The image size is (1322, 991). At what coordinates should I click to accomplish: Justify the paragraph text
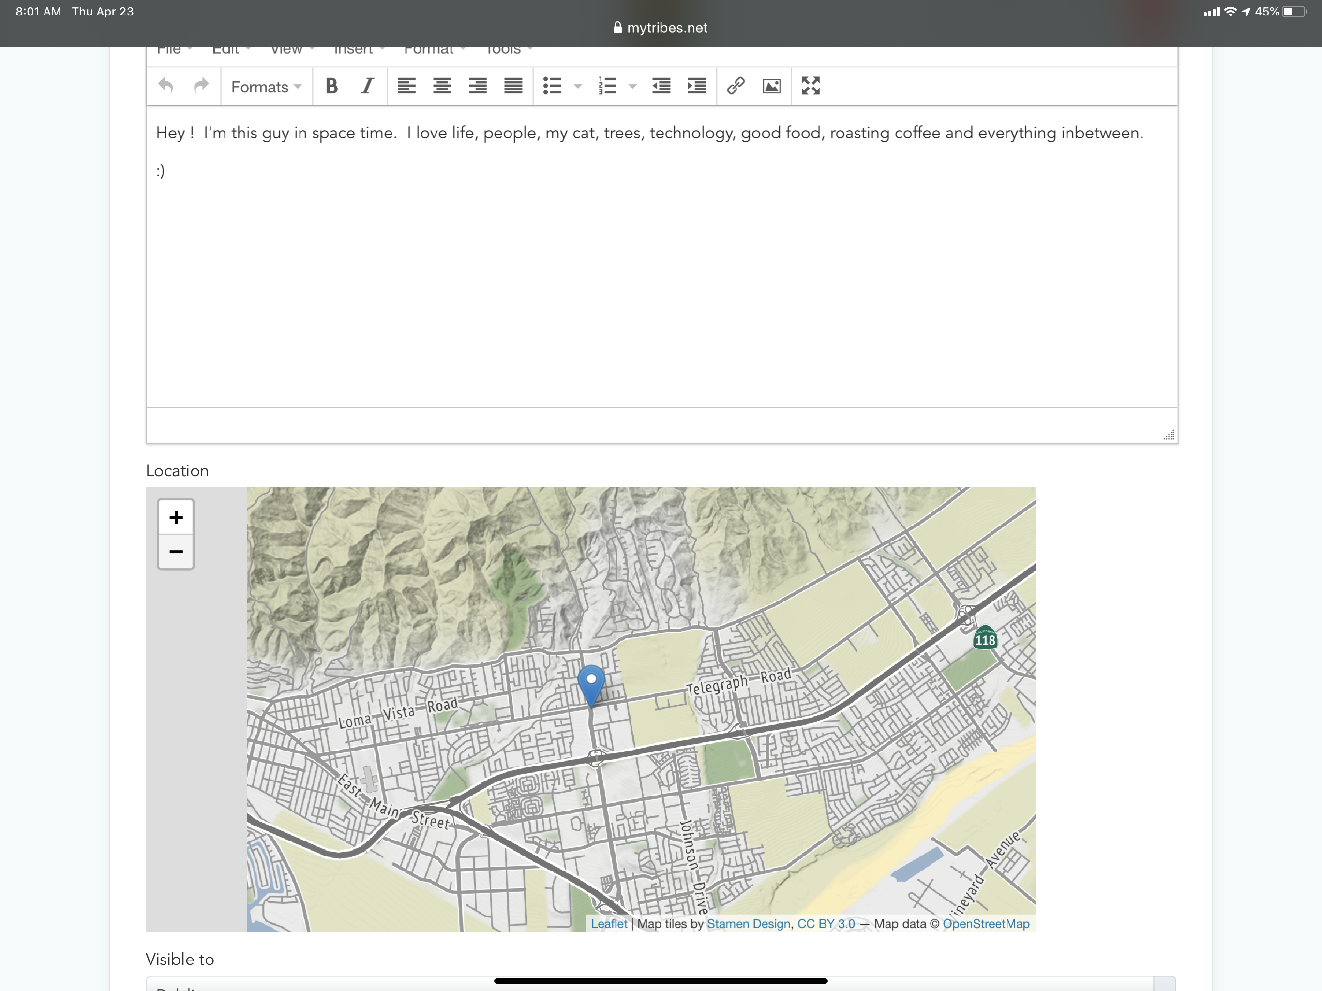(x=513, y=86)
